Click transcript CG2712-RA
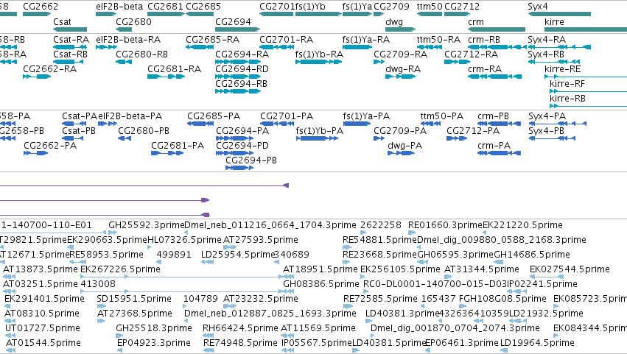 click(457, 62)
